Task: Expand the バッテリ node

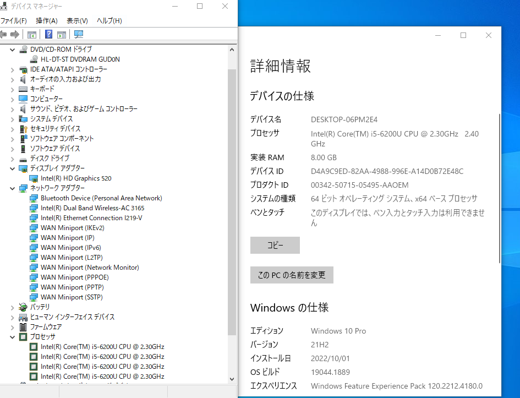Action: coord(12,308)
